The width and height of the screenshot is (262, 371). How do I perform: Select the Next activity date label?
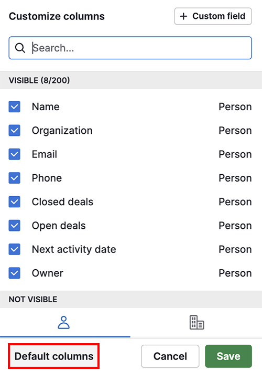[x=74, y=249]
